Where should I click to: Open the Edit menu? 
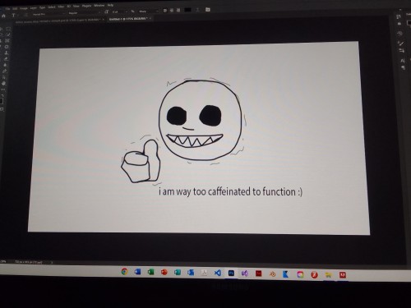click(x=15, y=8)
